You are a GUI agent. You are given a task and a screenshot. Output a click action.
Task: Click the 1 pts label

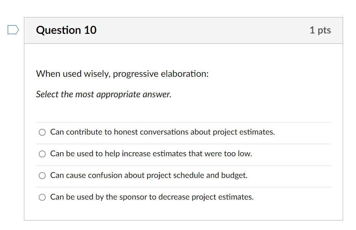pos(320,30)
